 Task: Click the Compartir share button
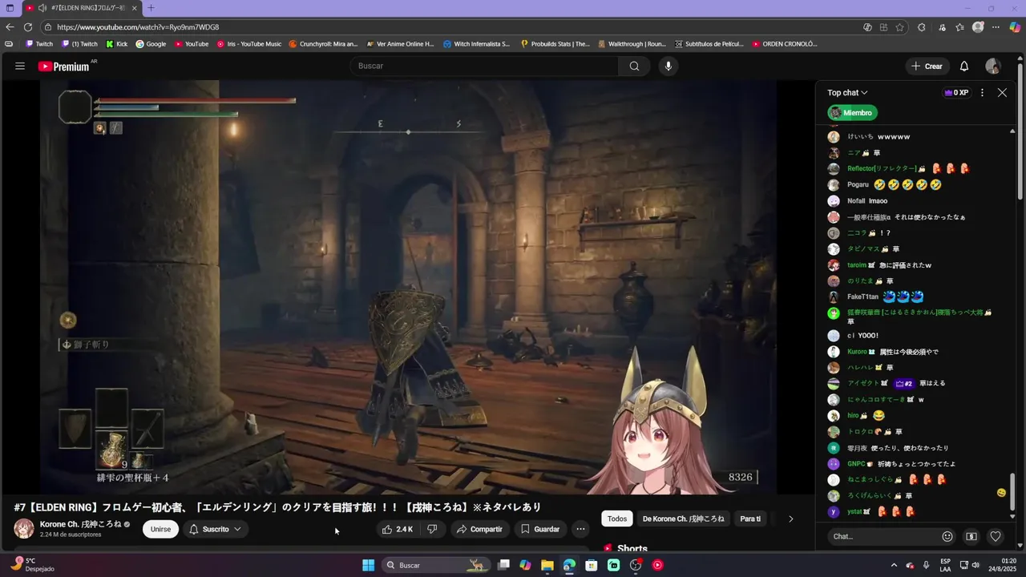pos(479,529)
